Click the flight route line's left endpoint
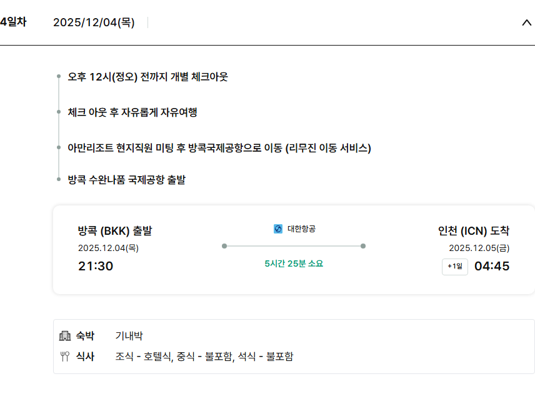This screenshot has width=535, height=399. [x=224, y=246]
